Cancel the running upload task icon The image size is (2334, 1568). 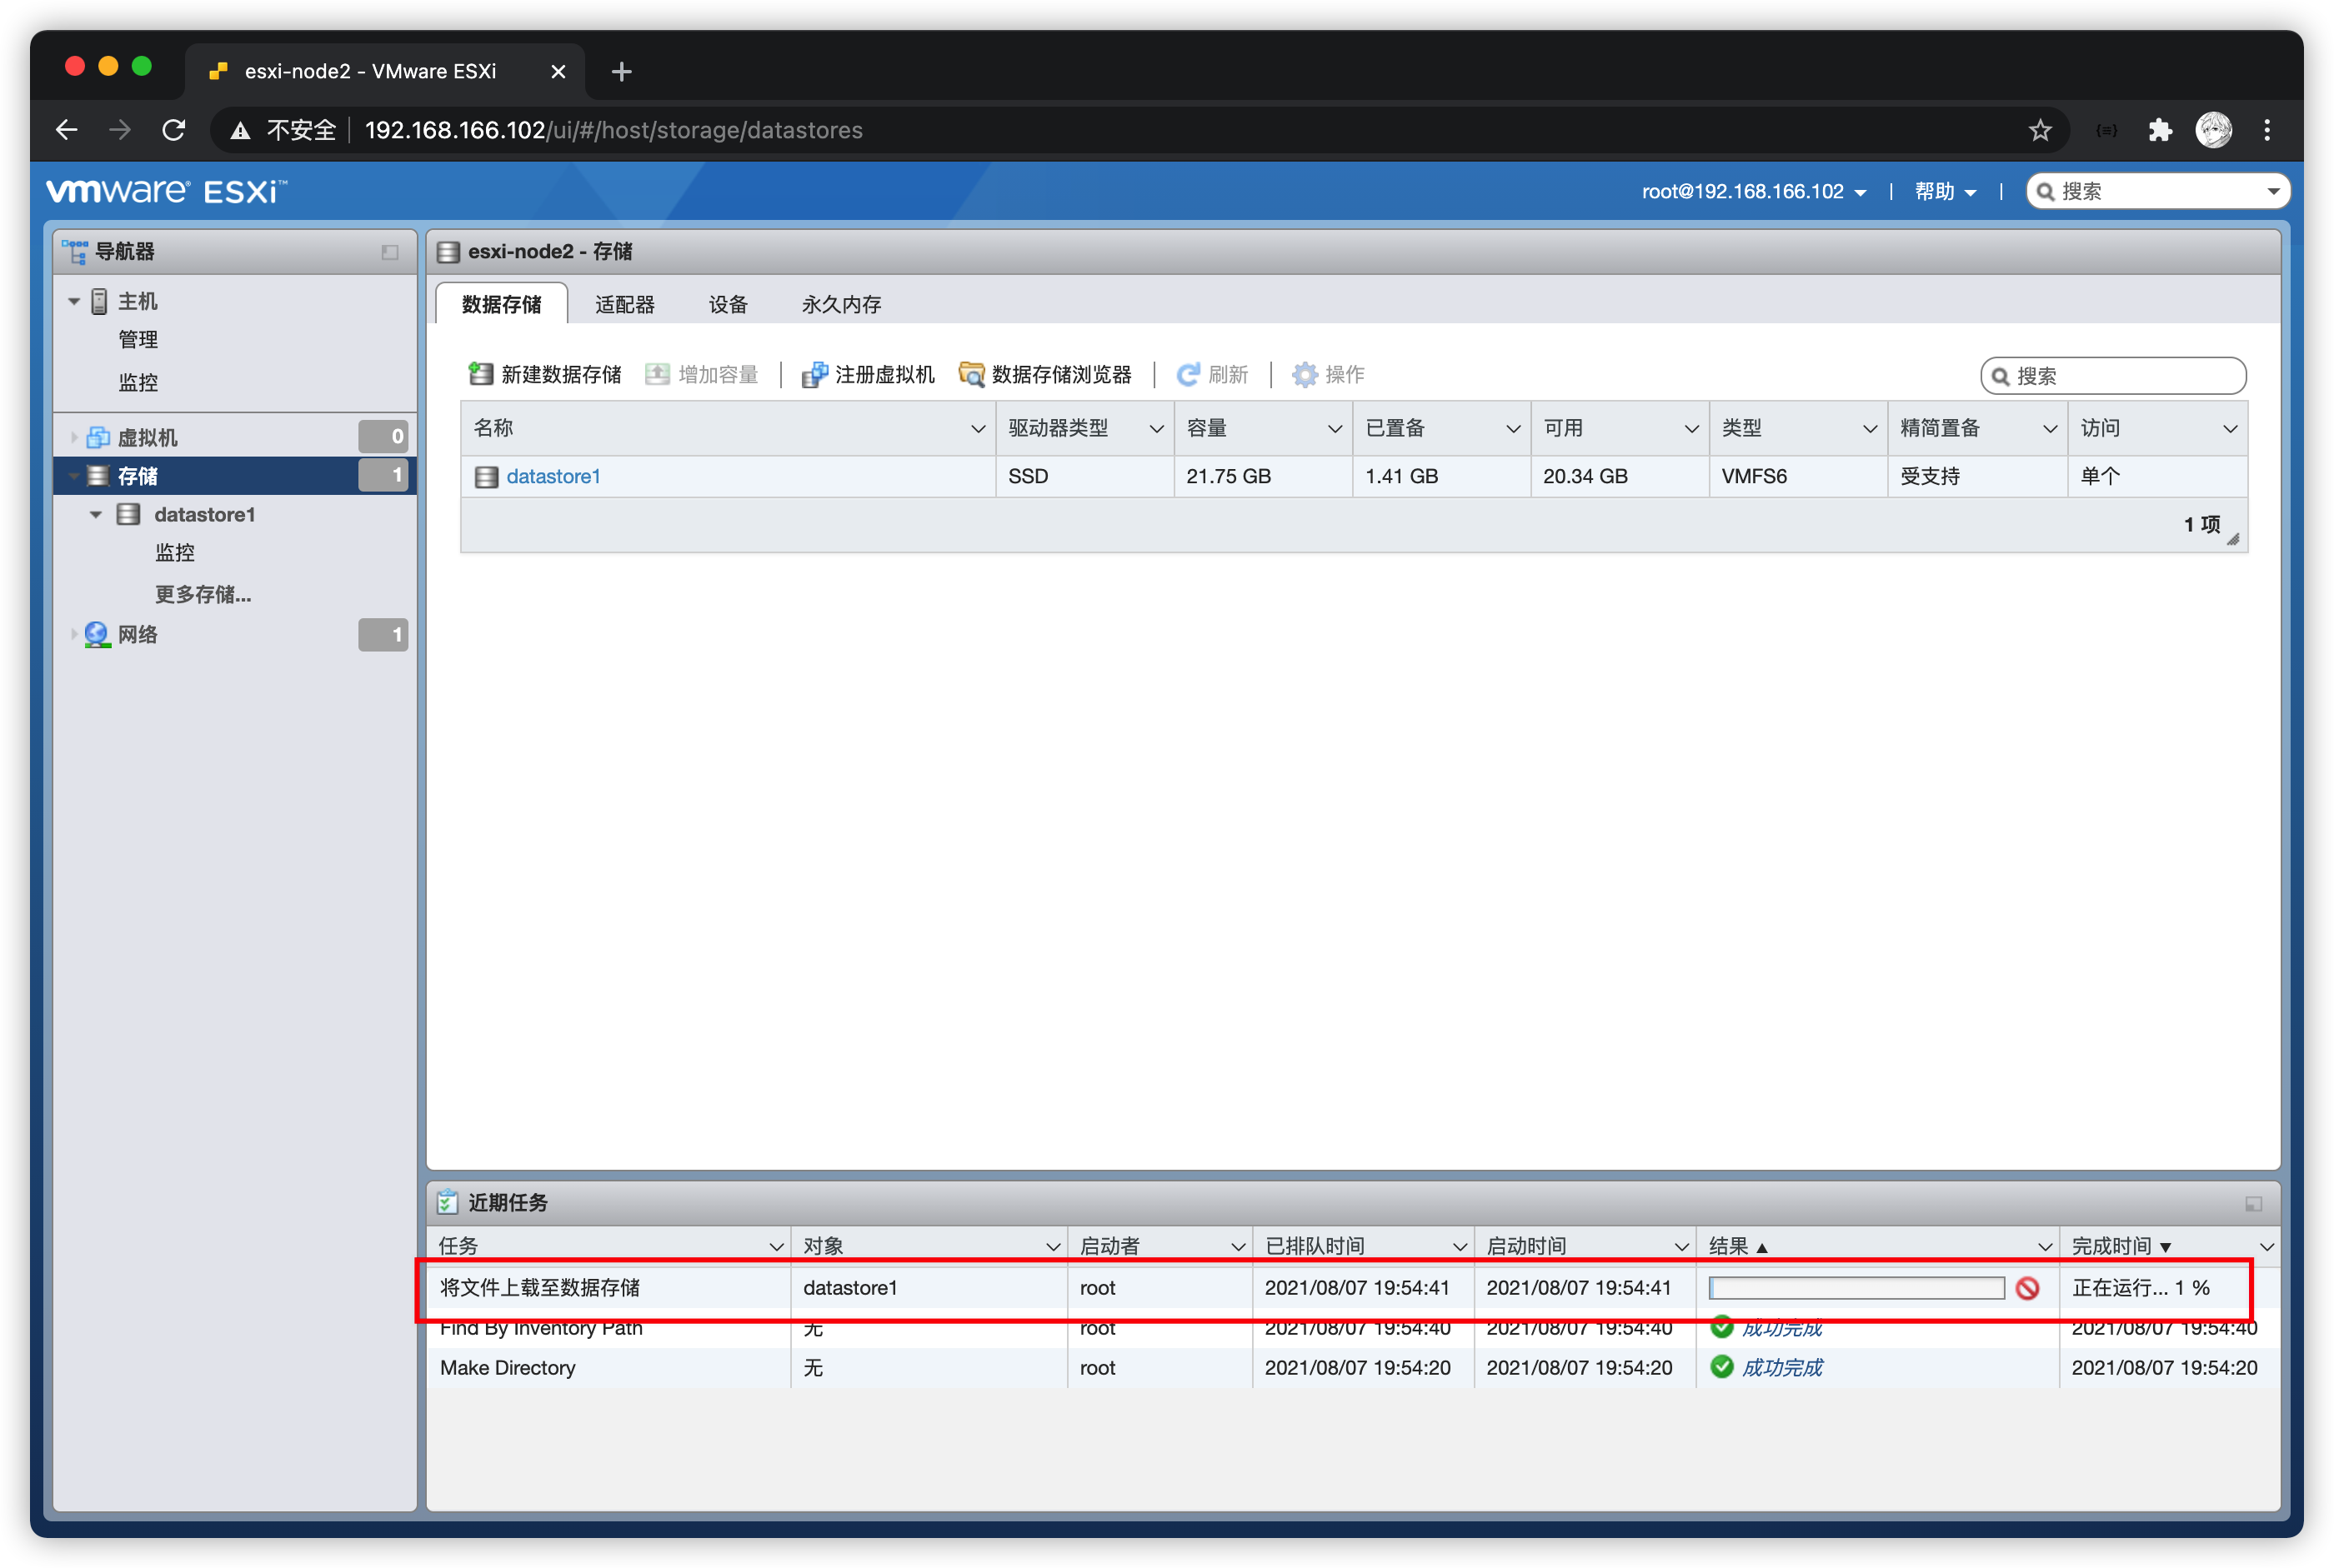pos(2027,1288)
